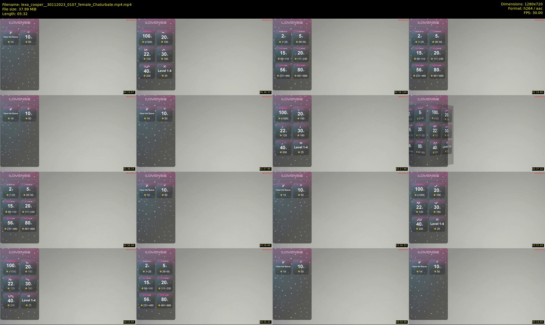Click the 02:17.66 timestamp label

[x=401, y=169]
